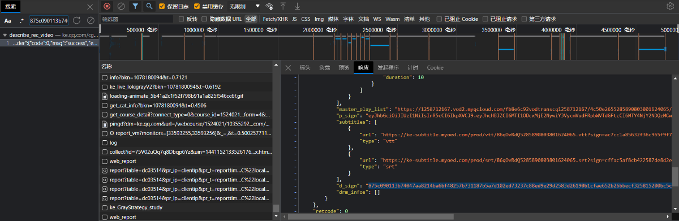This screenshot has height=221, width=679.
Task: Click gear icon on report_vm request
Action: coord(112,133)
